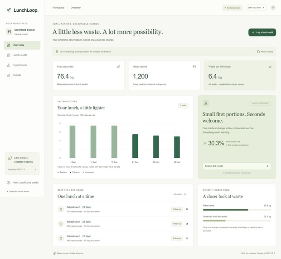The image size is (281, 259).
Task: Click the Greenfield School cutlery icon
Action: [9, 32]
